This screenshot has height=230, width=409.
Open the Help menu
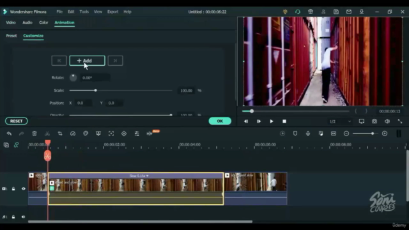pyautogui.click(x=127, y=11)
